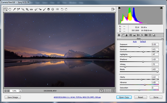Click the 9.4% zoom level field
167x103 pixels.
(x=14, y=91)
